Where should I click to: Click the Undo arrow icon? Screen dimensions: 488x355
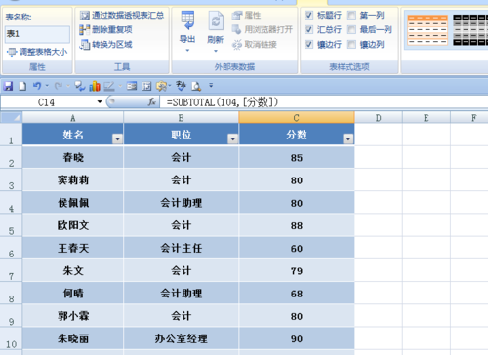tap(37, 86)
